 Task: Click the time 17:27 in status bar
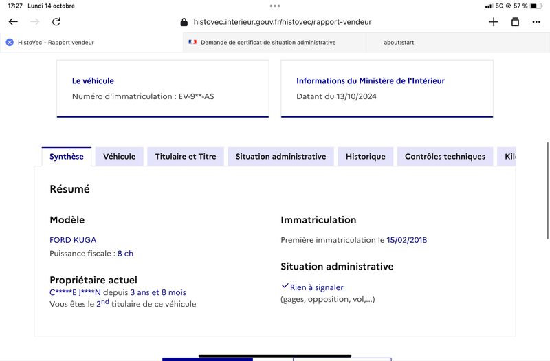pos(15,6)
